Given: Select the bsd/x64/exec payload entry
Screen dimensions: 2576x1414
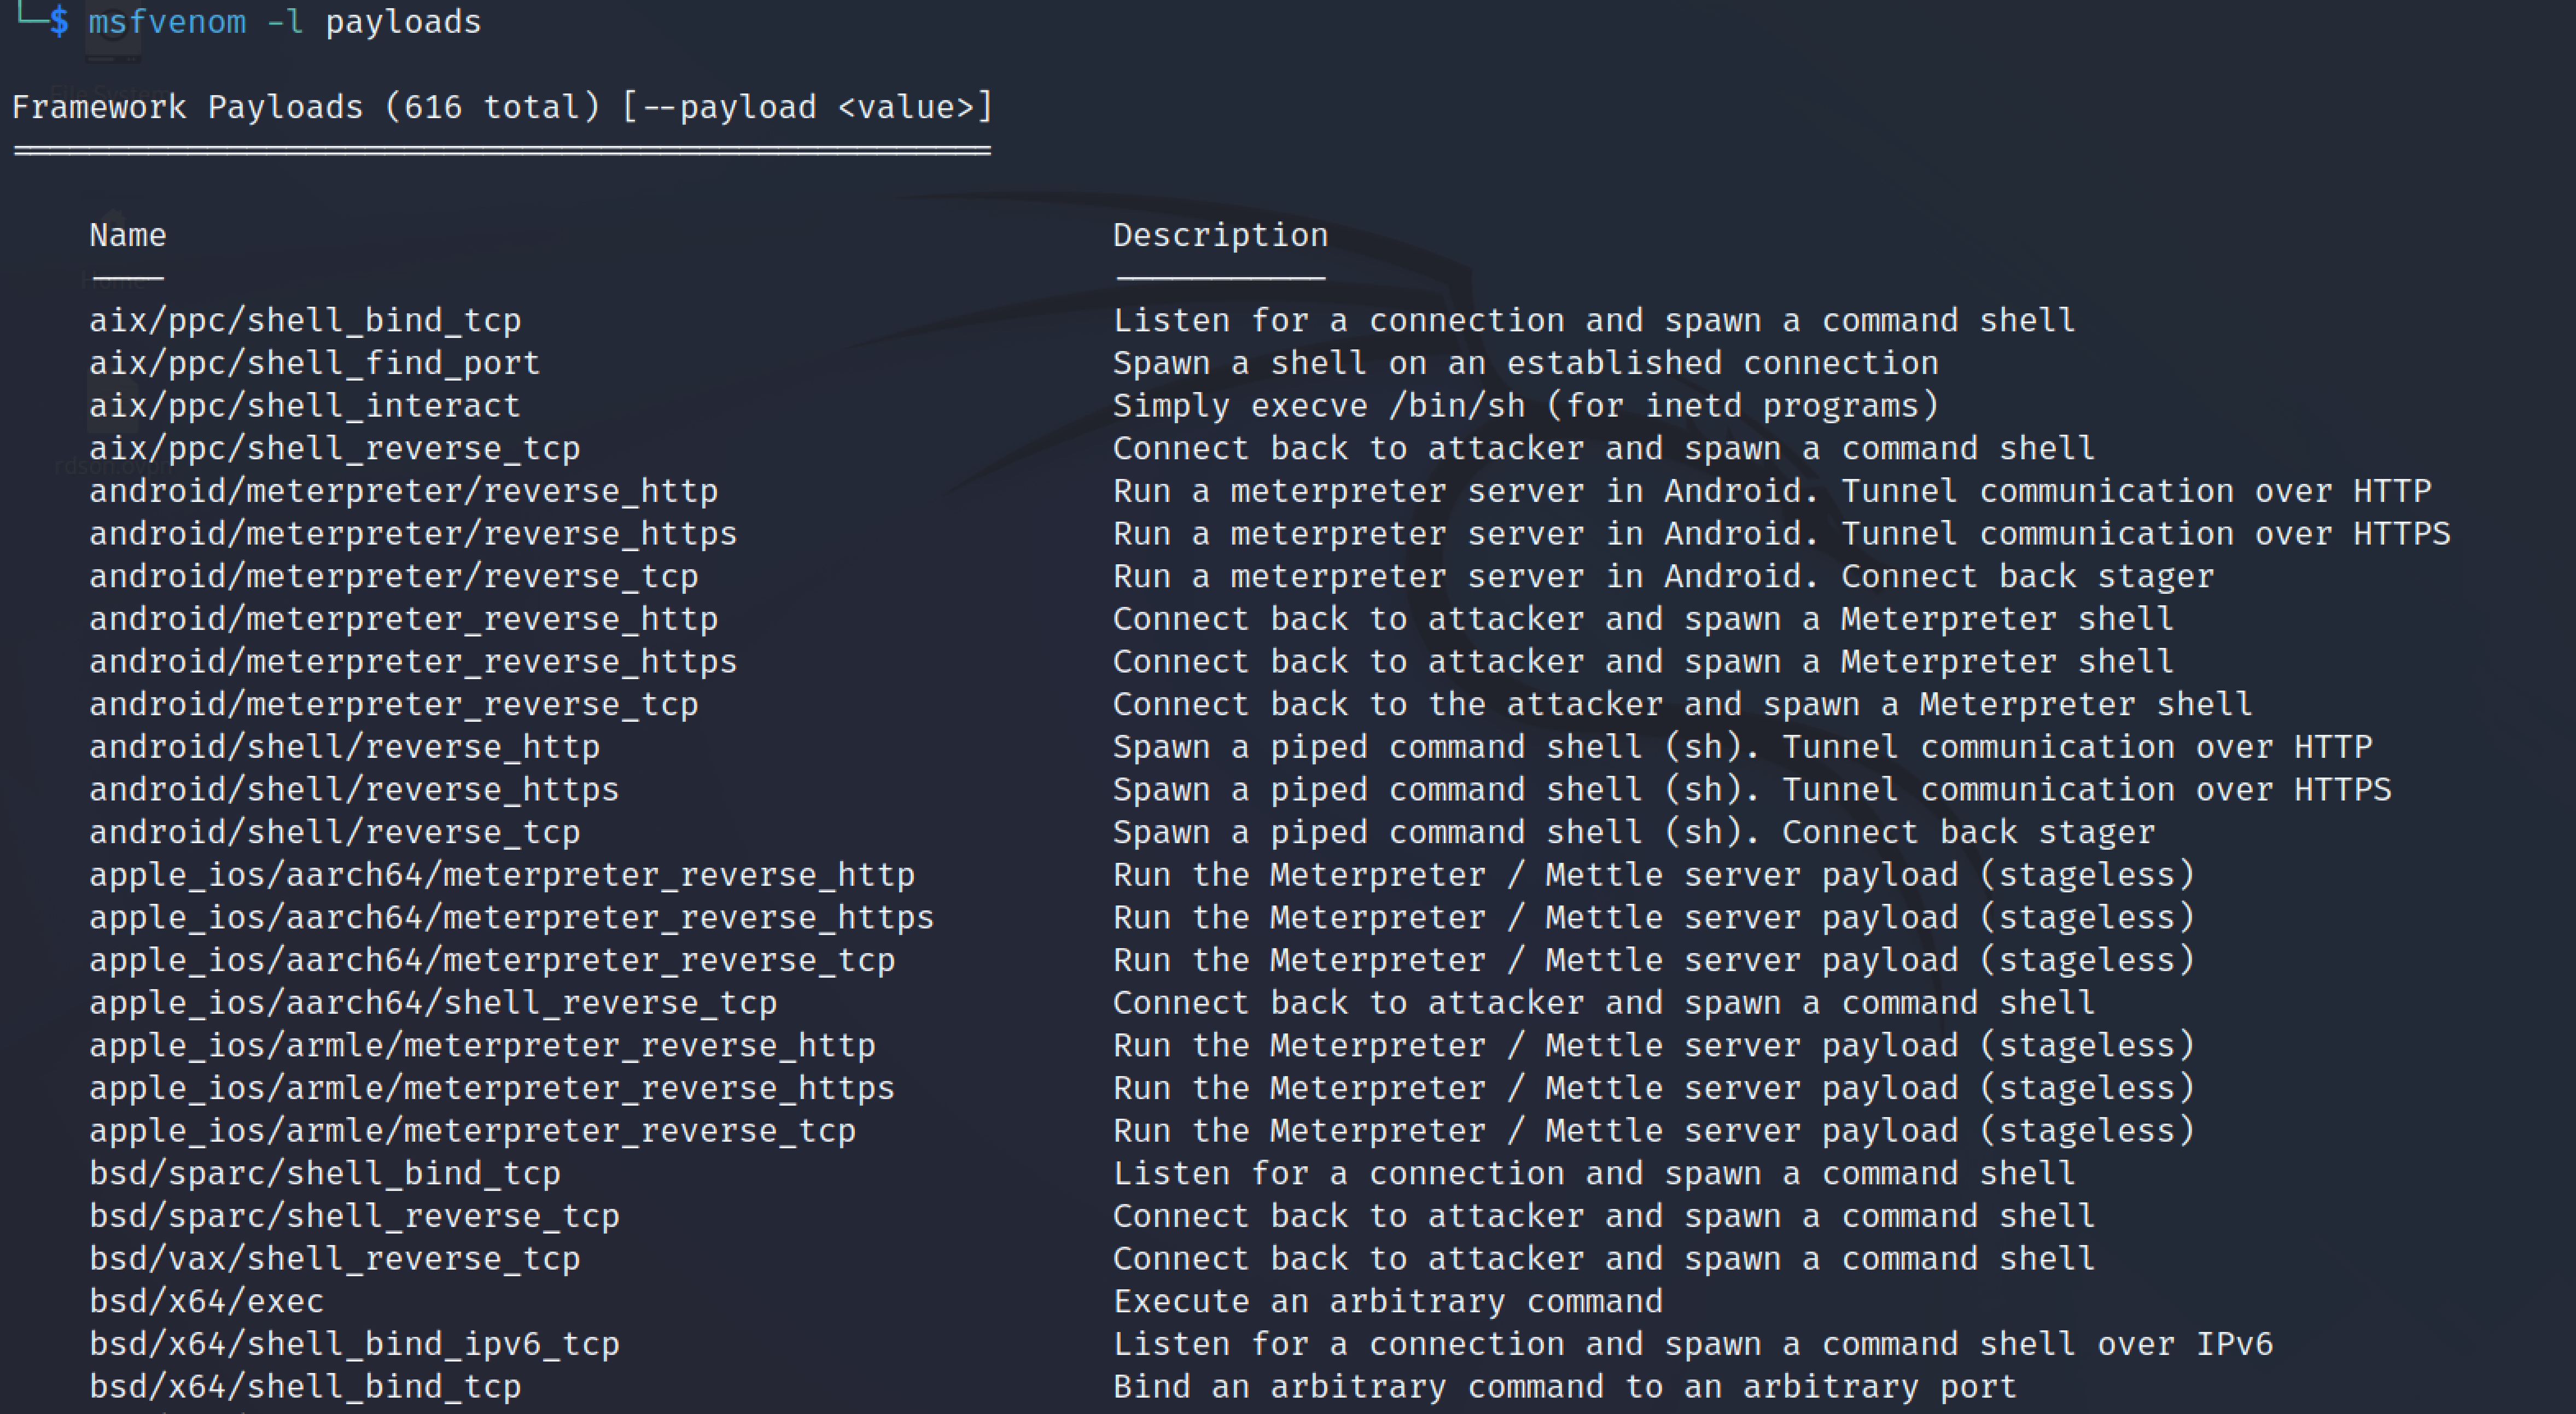Looking at the screenshot, I should coord(206,1301).
